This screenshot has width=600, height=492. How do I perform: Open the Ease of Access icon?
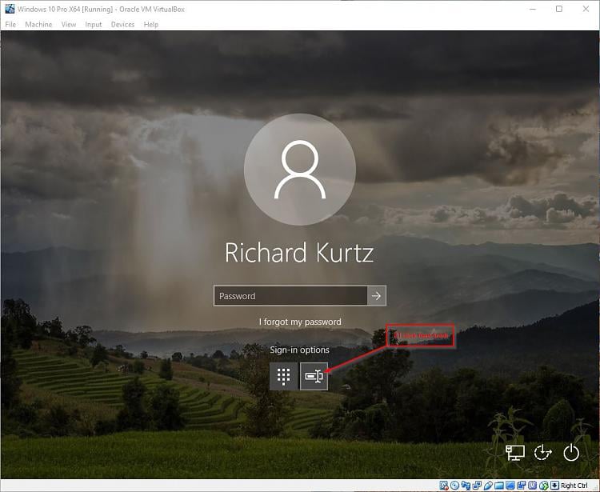click(543, 453)
